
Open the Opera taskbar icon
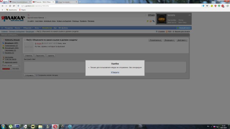pyautogui.click(x=55, y=126)
